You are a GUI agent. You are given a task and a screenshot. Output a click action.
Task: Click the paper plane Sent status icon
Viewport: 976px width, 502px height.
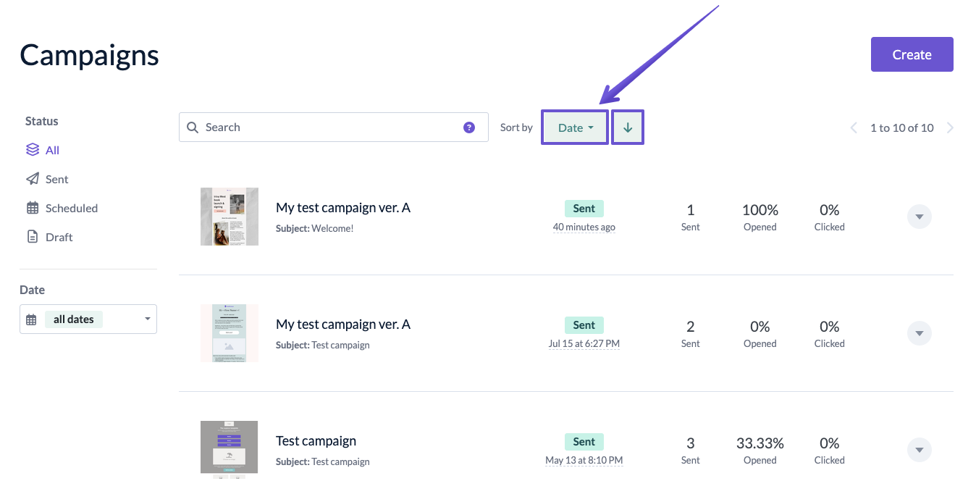pos(33,179)
